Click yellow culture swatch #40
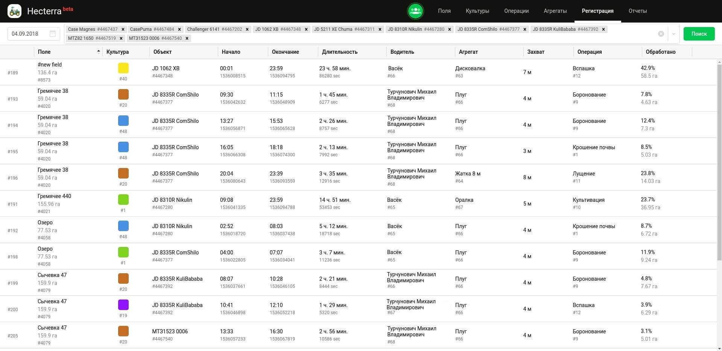This screenshot has width=722, height=351. pos(123,68)
